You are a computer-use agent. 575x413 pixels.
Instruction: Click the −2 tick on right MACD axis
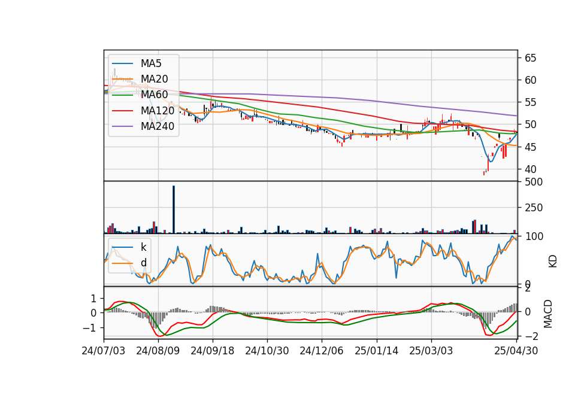click(x=532, y=336)
